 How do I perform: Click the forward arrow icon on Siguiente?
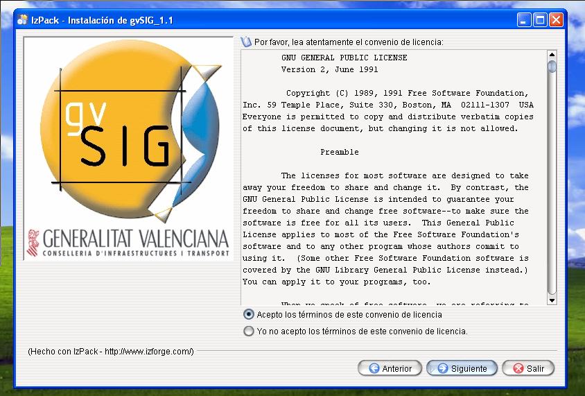pos(443,369)
